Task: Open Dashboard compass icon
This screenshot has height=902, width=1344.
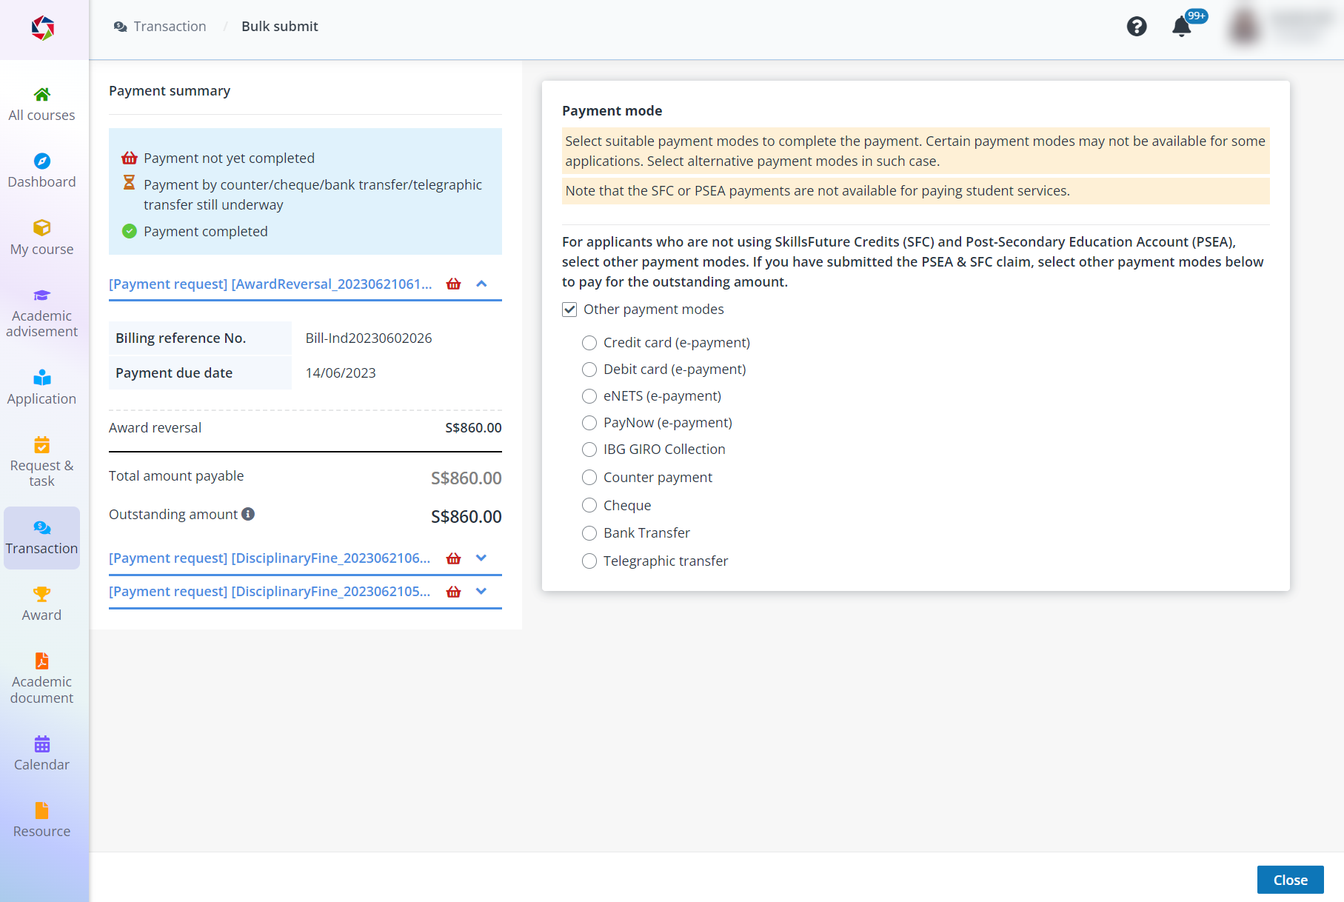Action: (x=42, y=161)
